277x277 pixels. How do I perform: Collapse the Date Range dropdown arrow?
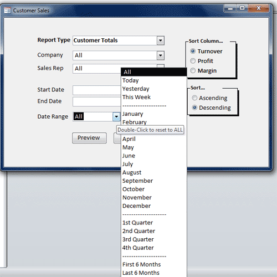(x=116, y=117)
